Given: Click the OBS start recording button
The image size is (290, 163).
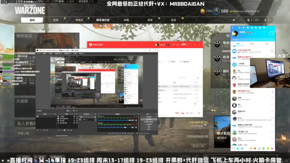Looking at the screenshot, I should point(149,120).
